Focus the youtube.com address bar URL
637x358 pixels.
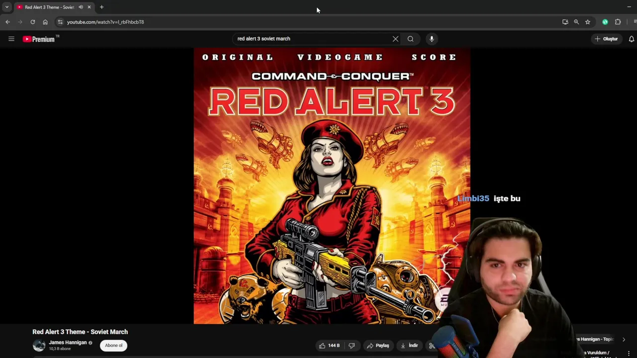tap(106, 22)
